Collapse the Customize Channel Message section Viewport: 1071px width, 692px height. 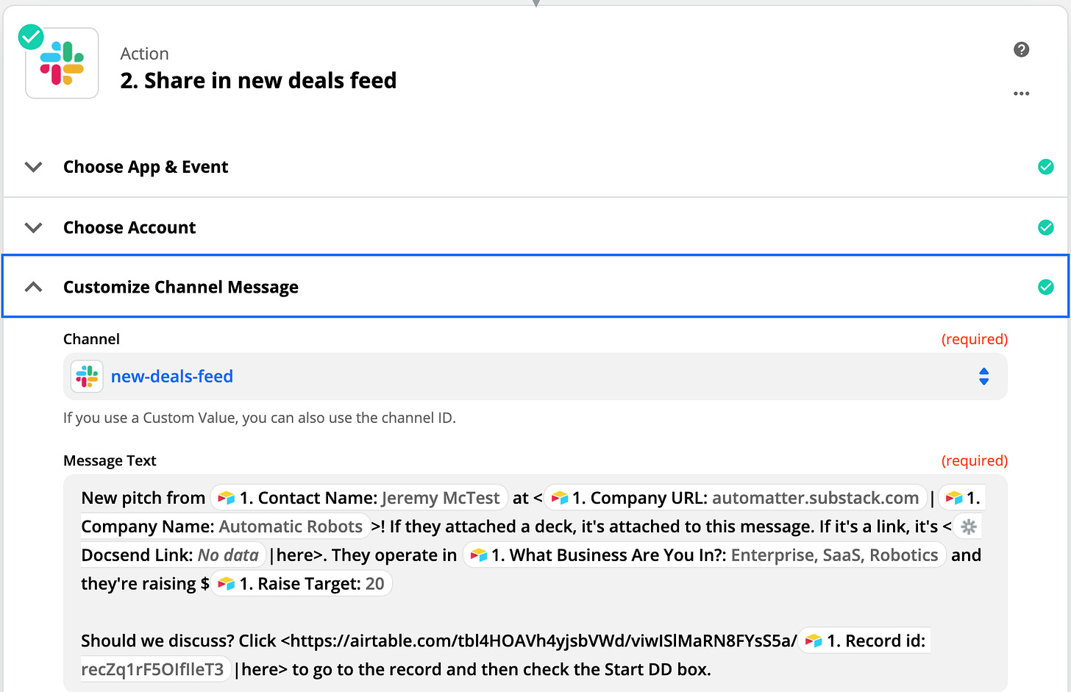pos(34,287)
